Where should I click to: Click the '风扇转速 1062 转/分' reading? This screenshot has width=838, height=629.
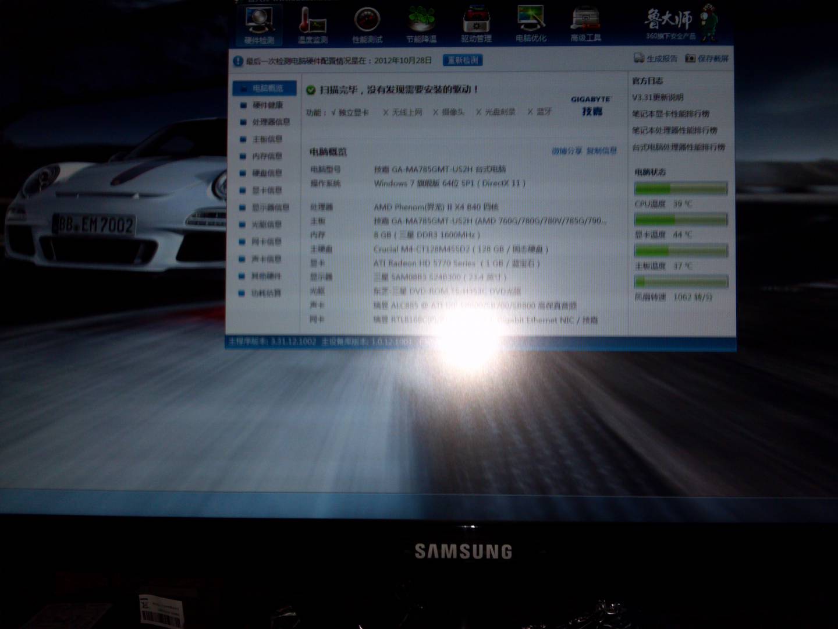pos(674,297)
